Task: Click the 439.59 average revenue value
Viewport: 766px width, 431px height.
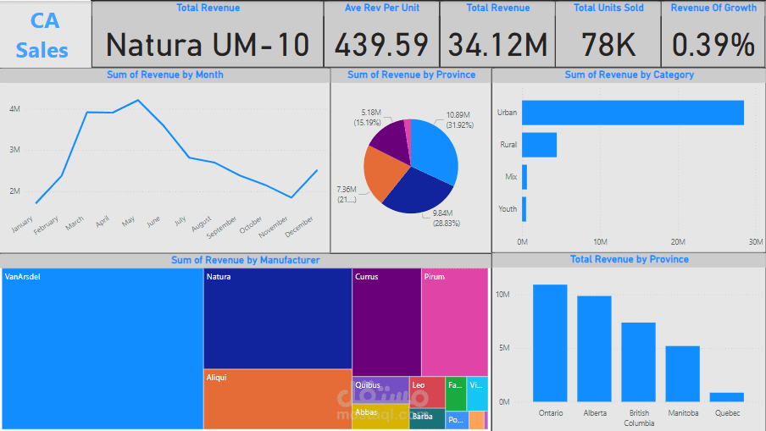Action: (x=381, y=45)
